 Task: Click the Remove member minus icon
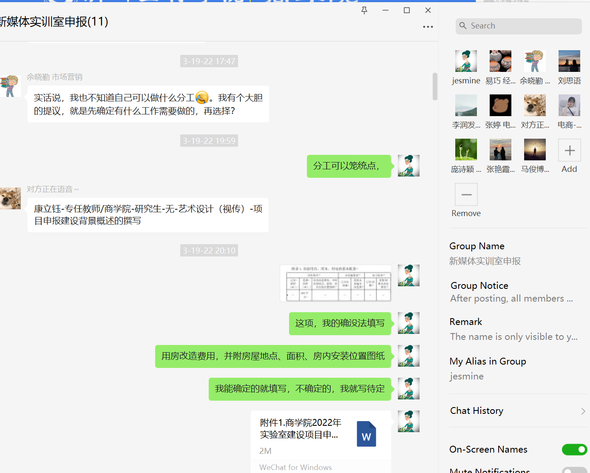tap(466, 194)
